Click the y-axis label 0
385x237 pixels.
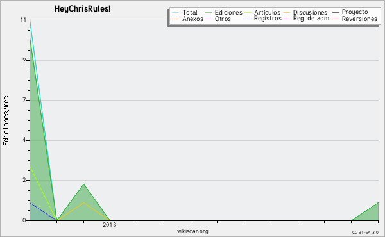coord(24,220)
